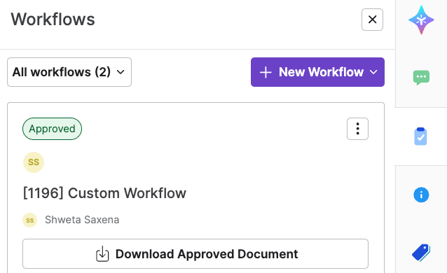The height and width of the screenshot is (273, 447).
Task: Open the New Workflow dropdown arrow
Action: click(373, 72)
